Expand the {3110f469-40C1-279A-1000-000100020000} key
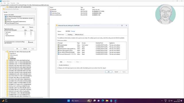The height and width of the screenshot is (103, 184). click(6, 93)
